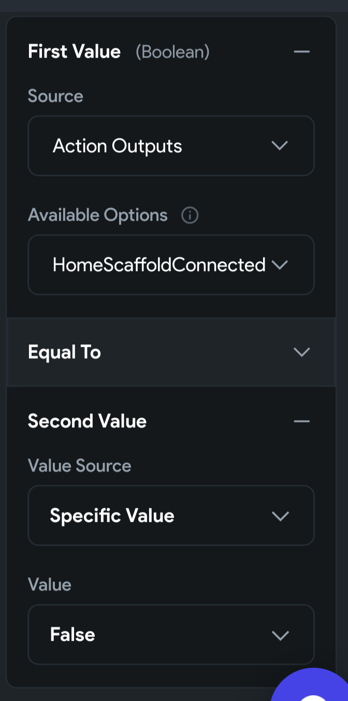Click the Available Options label text
Image resolution: width=348 pixels, height=701 pixels.
[x=97, y=215]
